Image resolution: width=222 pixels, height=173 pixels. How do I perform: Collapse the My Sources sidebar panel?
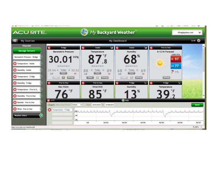[15, 41]
